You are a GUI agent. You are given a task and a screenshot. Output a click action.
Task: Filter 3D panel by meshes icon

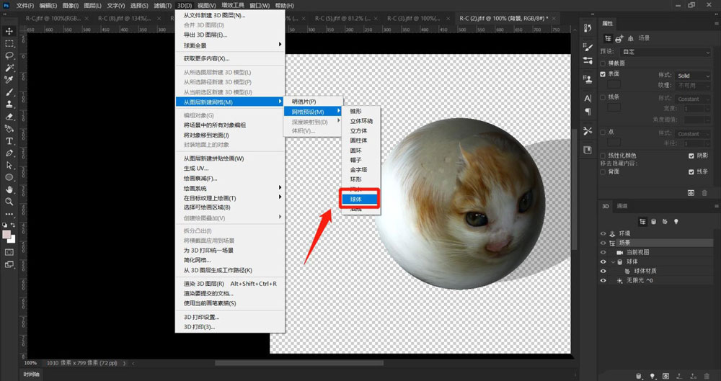(x=654, y=222)
